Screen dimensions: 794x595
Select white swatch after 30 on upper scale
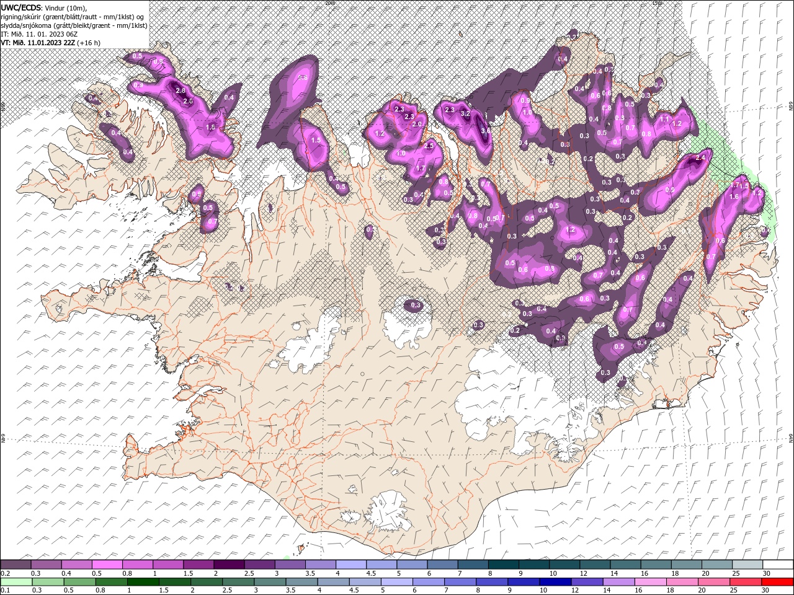(777, 565)
